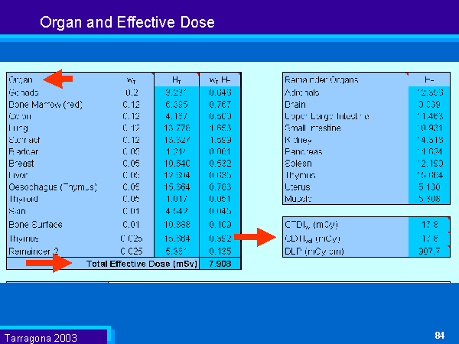Select the Organ column header cell
Screen dimensions: 459x344
(x=23, y=80)
